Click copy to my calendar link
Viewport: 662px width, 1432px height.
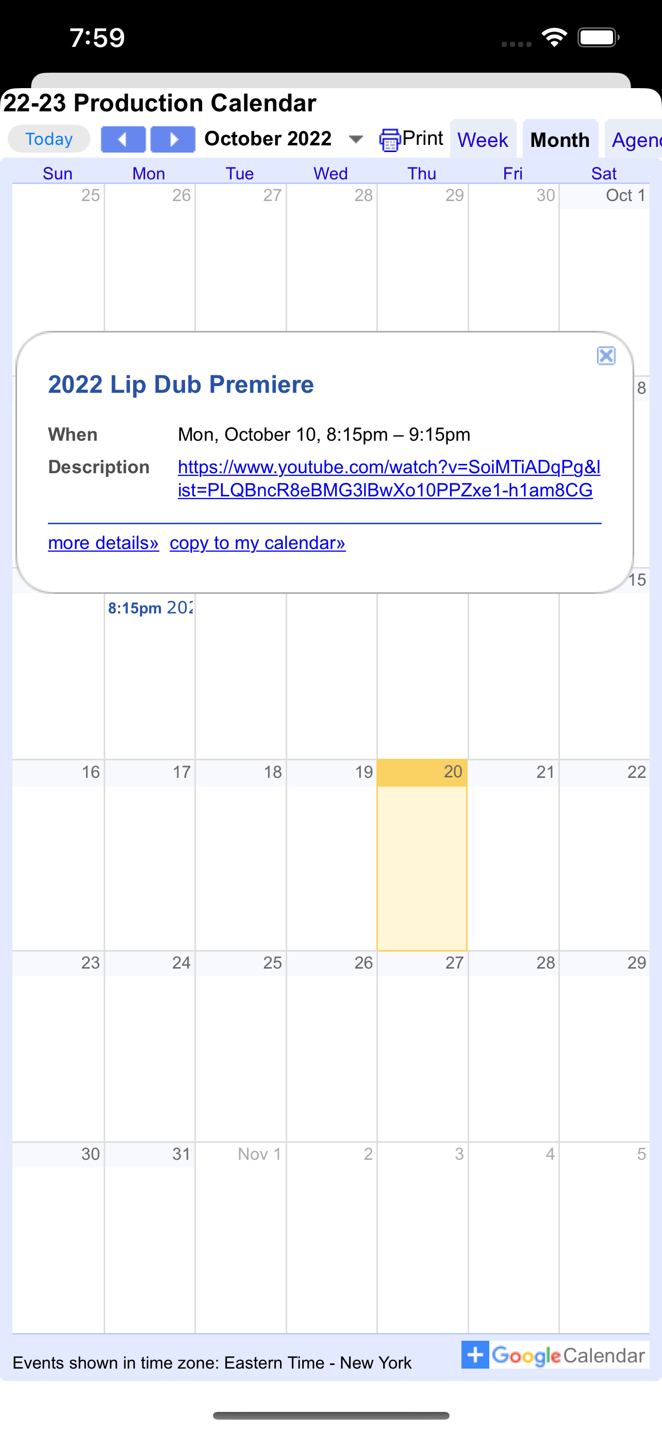click(x=257, y=543)
